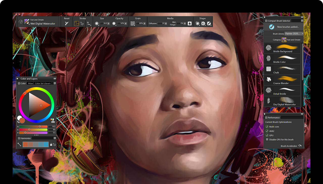Expand the Grain value dropdown arrow
Screen dimensions: 323x184
click(144, 23)
